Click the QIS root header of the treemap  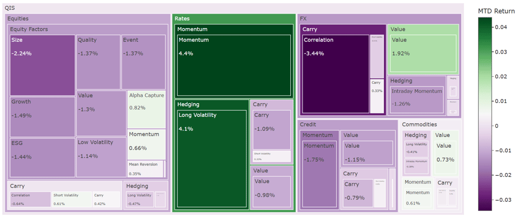[234, 8]
